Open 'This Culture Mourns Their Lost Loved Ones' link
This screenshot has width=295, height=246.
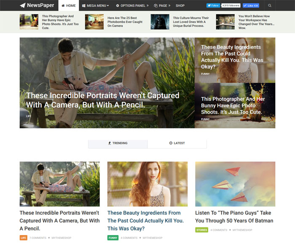coord(191,22)
